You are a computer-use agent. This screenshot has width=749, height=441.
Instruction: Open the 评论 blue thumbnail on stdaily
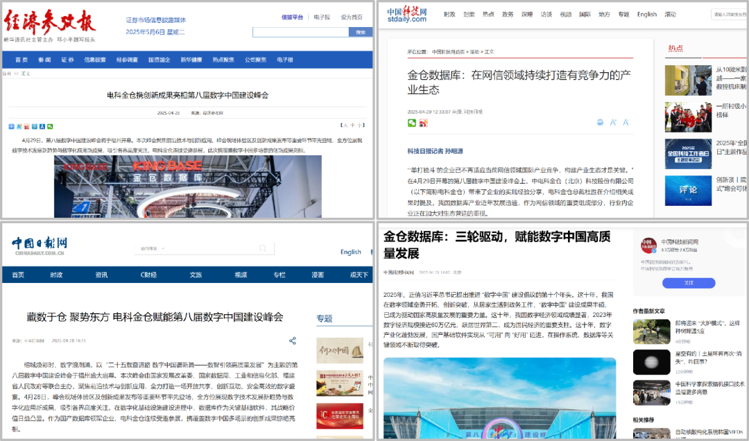click(688, 191)
